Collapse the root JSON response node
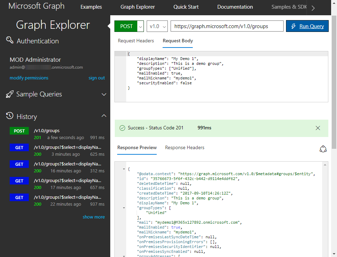Viewport: 337px width, 257px height. 124,169
